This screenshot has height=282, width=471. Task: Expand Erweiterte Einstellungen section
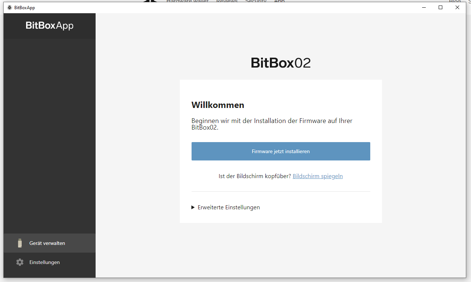click(x=225, y=207)
